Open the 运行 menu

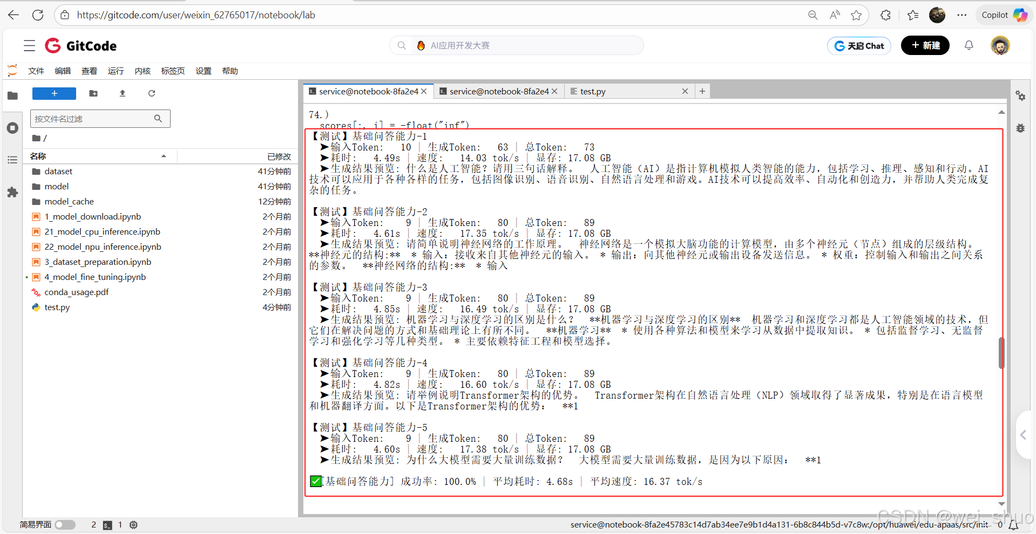coord(116,71)
